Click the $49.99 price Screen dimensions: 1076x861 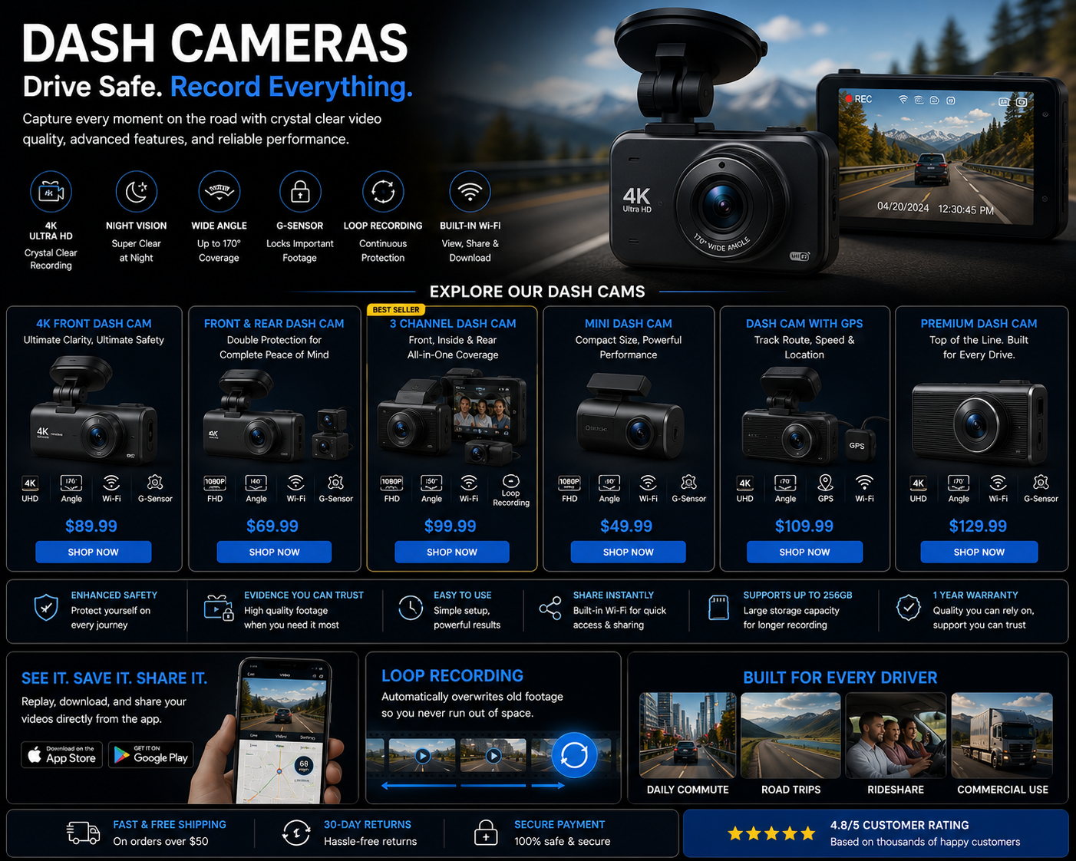tap(626, 526)
